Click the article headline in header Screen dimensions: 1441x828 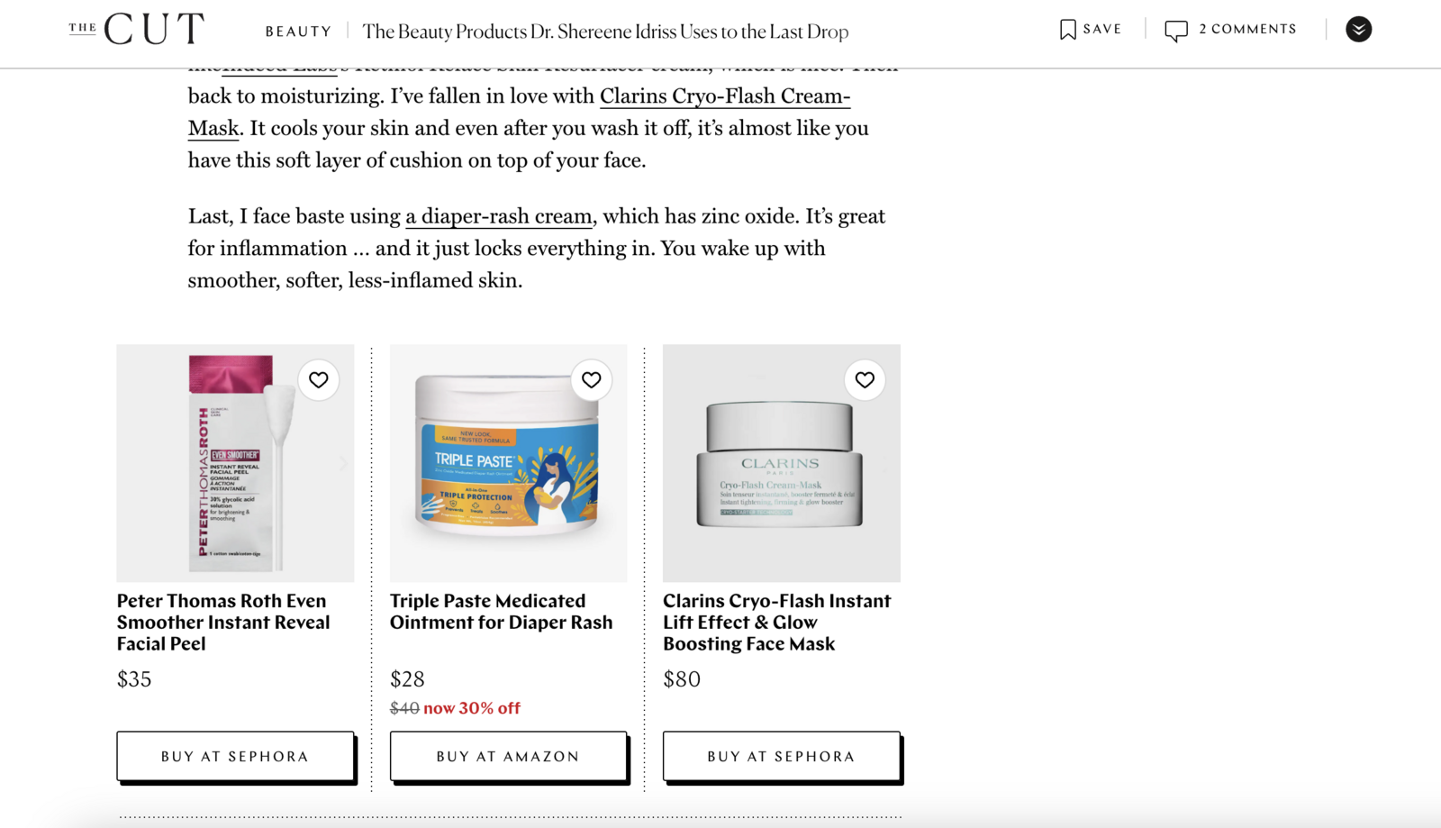pyautogui.click(x=605, y=32)
